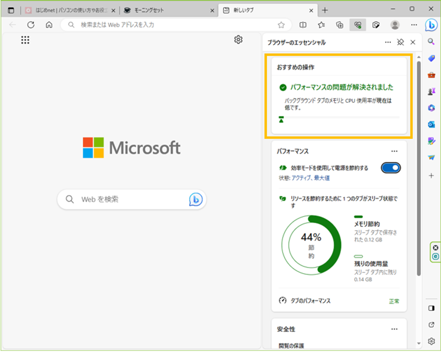Toggle Browser Essentials heart icon

[x=358, y=25]
